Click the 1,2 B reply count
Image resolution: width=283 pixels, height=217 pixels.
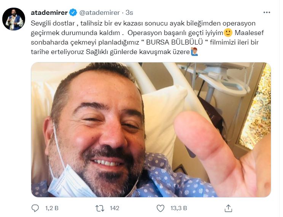52,208
